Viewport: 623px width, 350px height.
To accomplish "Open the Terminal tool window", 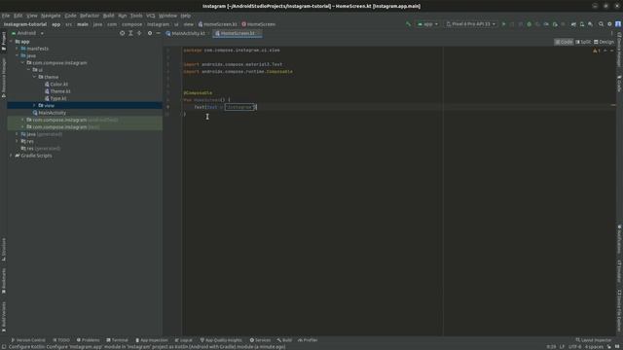I will (x=117, y=340).
